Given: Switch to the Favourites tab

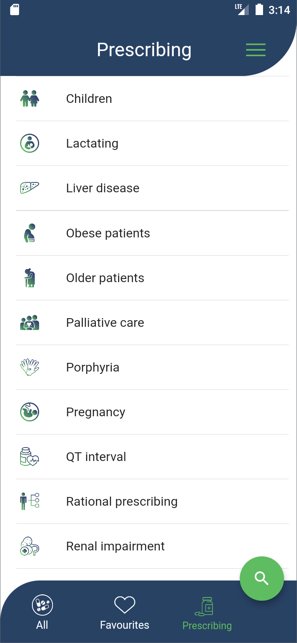Looking at the screenshot, I should coord(124,612).
